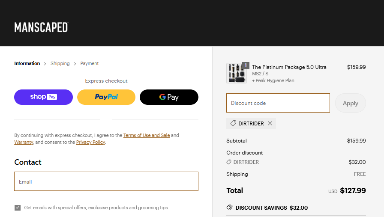Click the chevron after Information breadcrumb

pyautogui.click(x=45, y=64)
